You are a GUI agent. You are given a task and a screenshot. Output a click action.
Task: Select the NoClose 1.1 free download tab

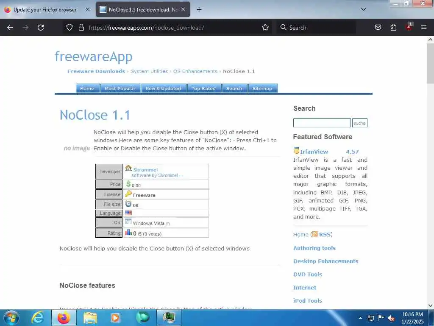pos(143,10)
